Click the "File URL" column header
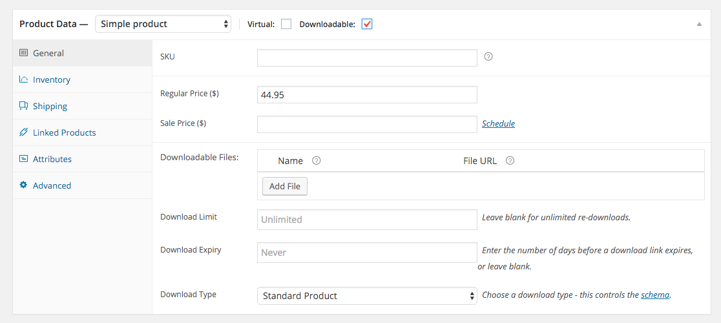Image resolution: width=721 pixels, height=323 pixels. point(480,161)
